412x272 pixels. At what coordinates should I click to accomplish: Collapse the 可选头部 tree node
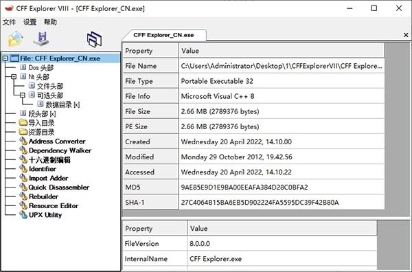(x=23, y=95)
